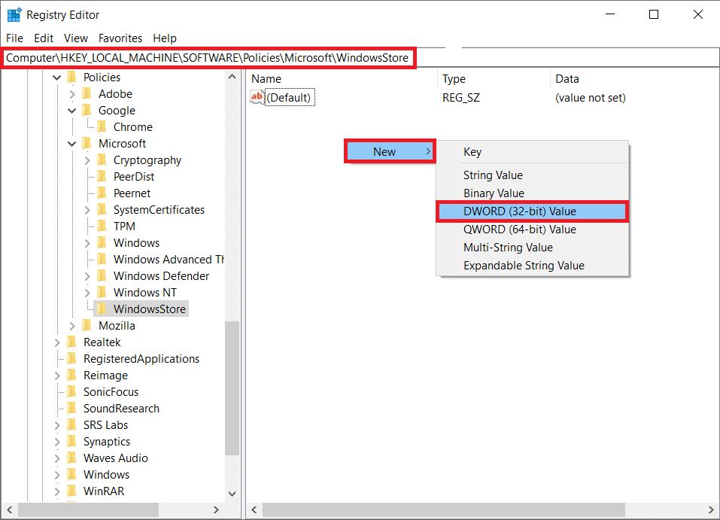Click the PeerDist folder icon
720x520 pixels.
[x=102, y=176]
